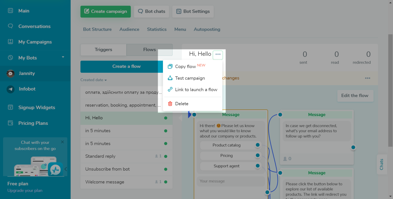Open Conversations via its chat bubble icon
Viewport: 393px width, 199px height.
[10, 26]
